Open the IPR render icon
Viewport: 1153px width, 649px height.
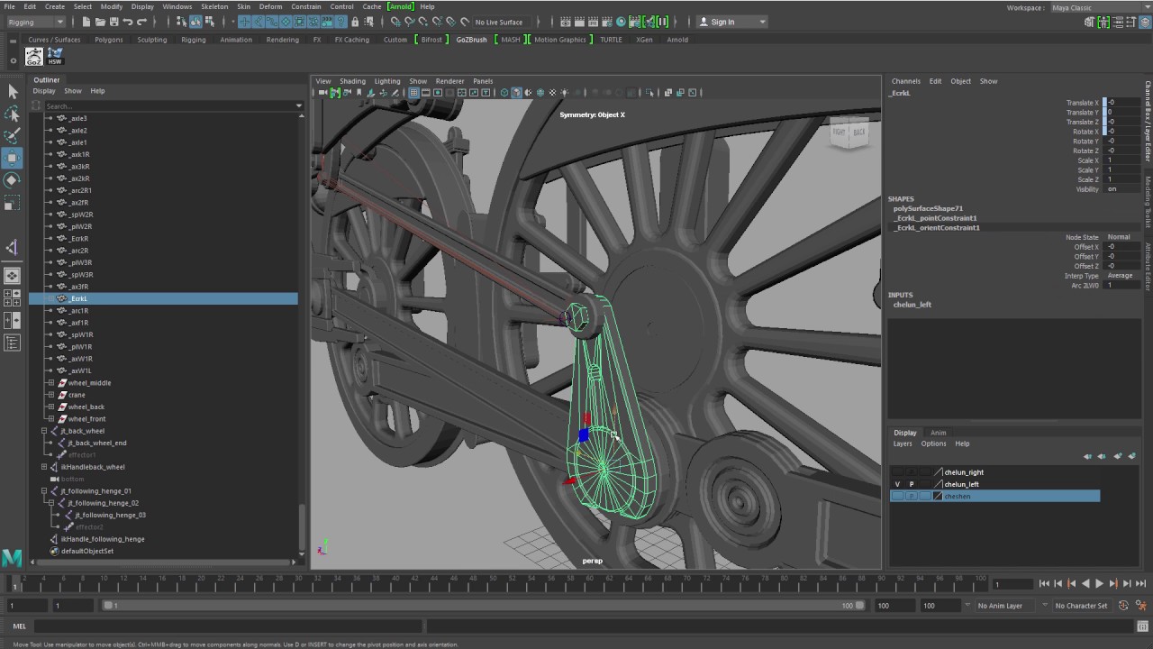click(593, 22)
